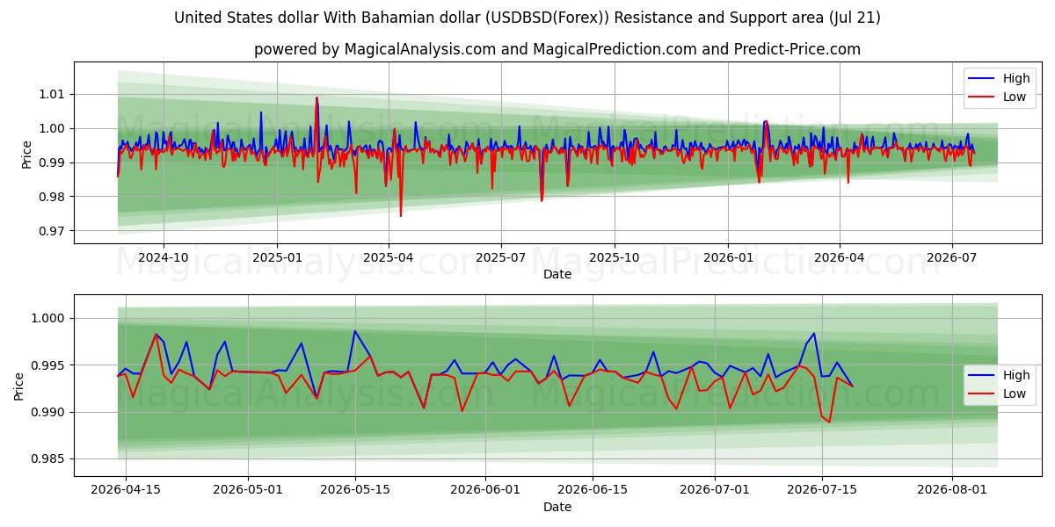Click the '2026-04-15' x-axis label
Screen dimensions: 1055x527
(125, 491)
